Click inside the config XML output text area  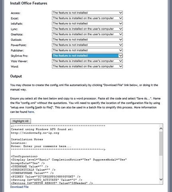[85, 154]
